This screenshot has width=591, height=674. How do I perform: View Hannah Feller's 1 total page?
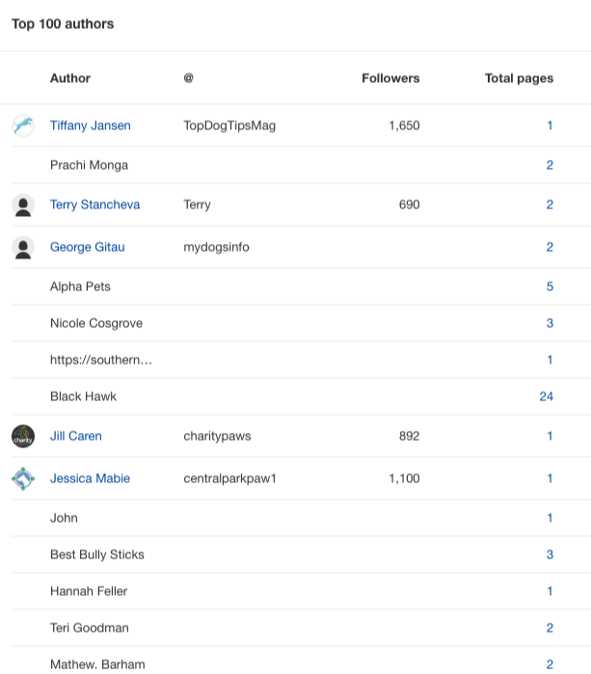(550, 591)
